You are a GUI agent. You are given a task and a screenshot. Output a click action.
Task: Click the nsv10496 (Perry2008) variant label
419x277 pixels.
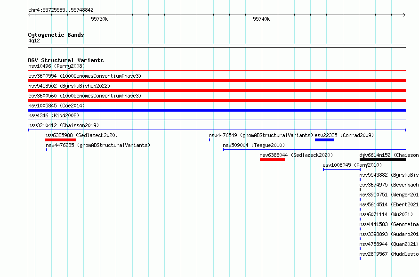point(56,66)
